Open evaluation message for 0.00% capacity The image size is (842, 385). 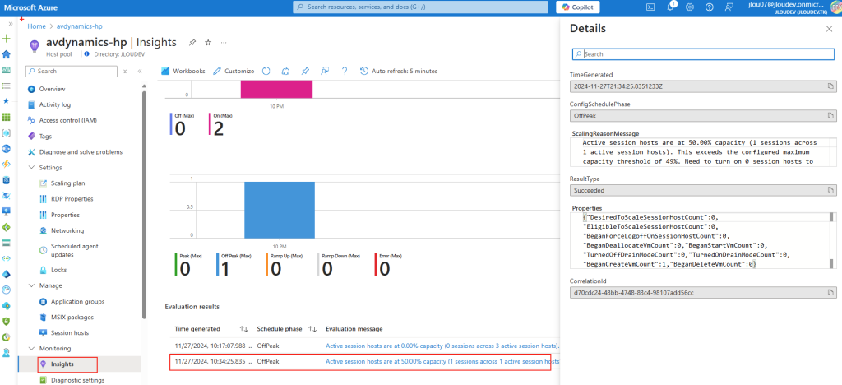coord(442,346)
